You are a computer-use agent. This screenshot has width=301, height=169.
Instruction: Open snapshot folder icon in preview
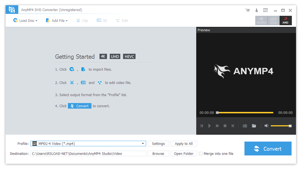pos(254,126)
